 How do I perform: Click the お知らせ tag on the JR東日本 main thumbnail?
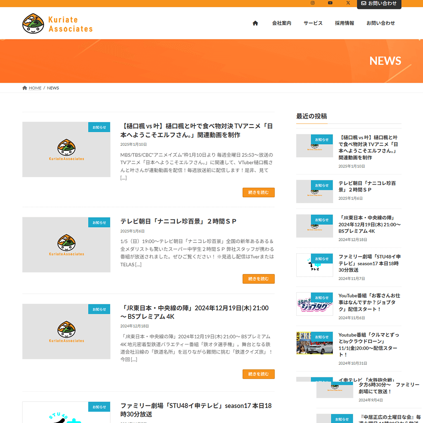click(99, 309)
